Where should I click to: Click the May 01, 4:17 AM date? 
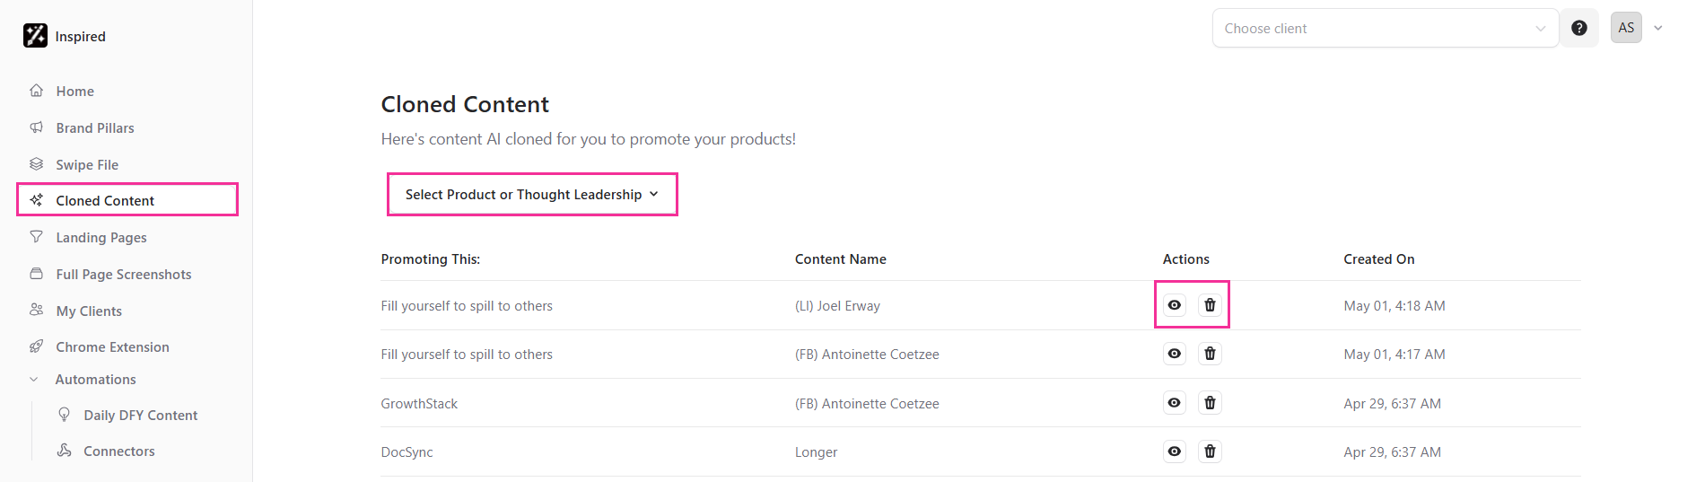pos(1394,355)
